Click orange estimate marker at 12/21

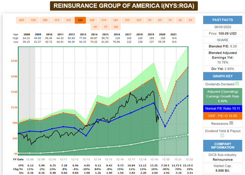point(176,82)
